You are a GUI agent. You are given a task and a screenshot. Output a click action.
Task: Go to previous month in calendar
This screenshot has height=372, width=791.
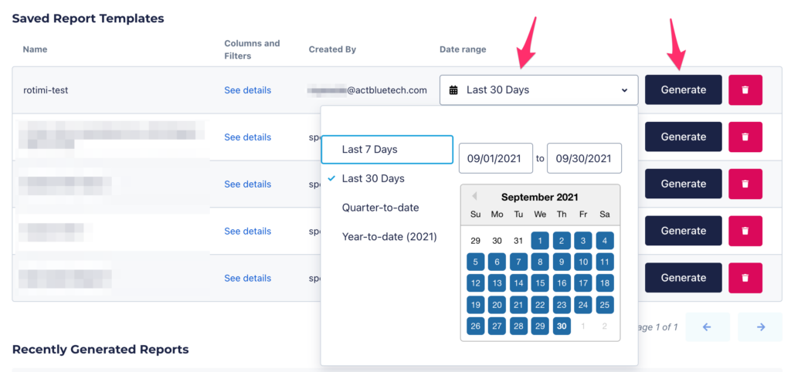click(474, 196)
